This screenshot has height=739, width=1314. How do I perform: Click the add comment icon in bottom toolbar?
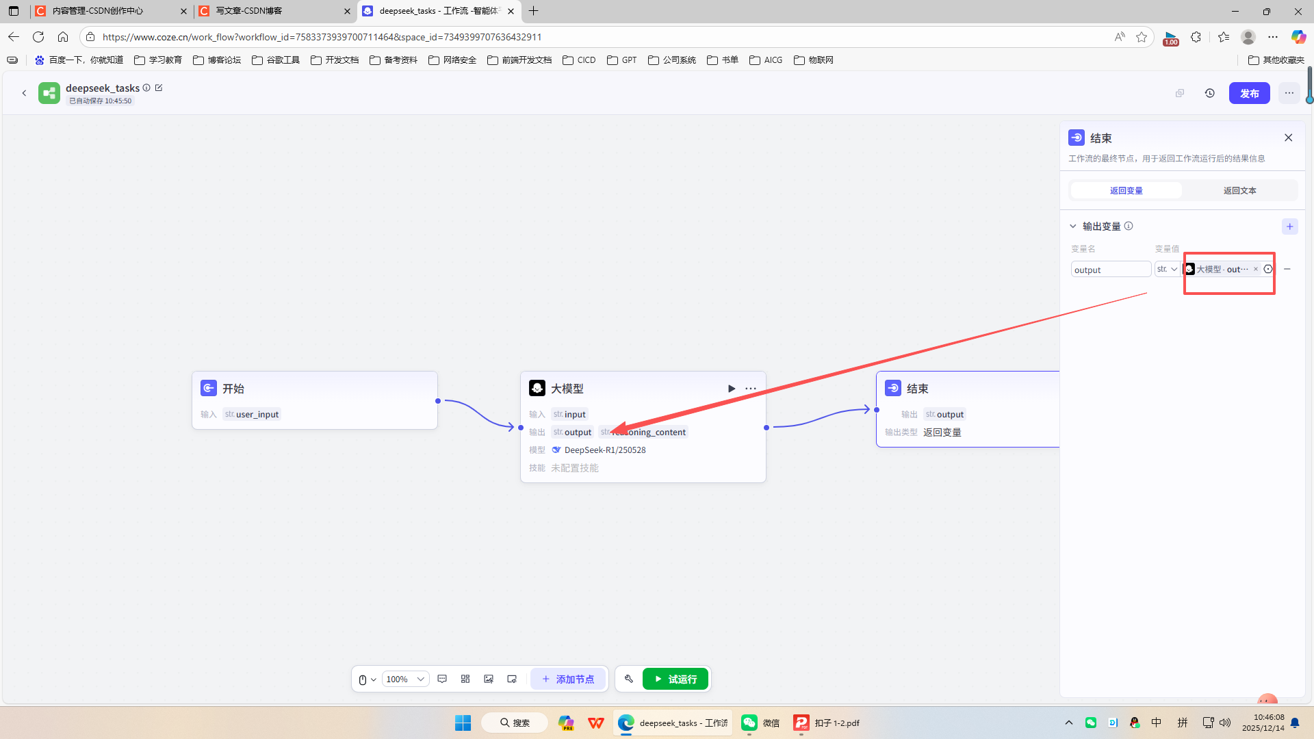coord(442,679)
